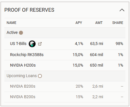
Task: Select the NVIDIA B200s 20% loan
Action: [x=65, y=87]
